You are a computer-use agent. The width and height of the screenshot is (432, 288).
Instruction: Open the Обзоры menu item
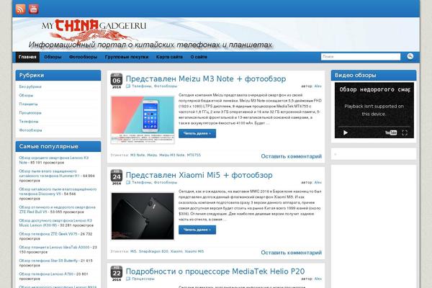pos(53,57)
